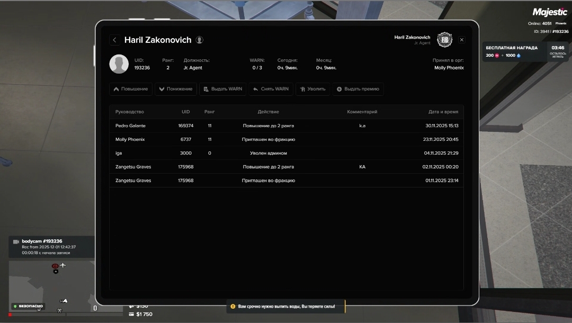The image size is (572, 323).
Task: Click the bodycam camera icon
Action: tap(16, 241)
